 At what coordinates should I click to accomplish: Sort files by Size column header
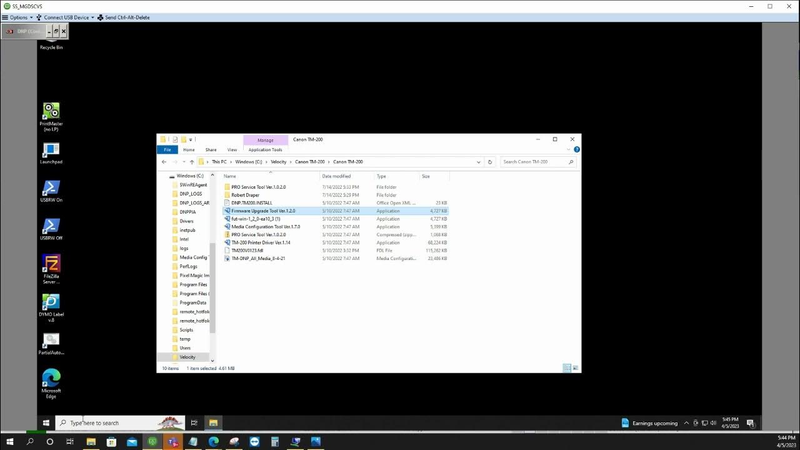coord(426,176)
